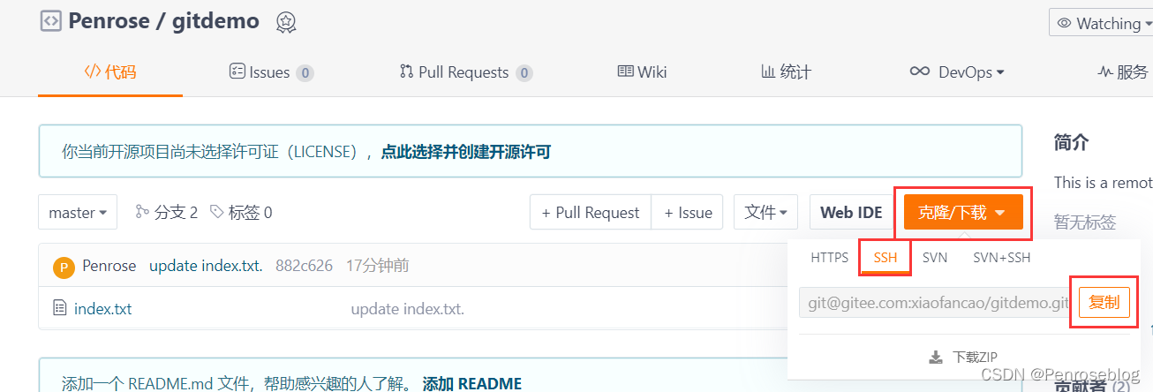The height and width of the screenshot is (392, 1153).
Task: Click the 暂无标签 text in sidebar
Action: [1085, 222]
